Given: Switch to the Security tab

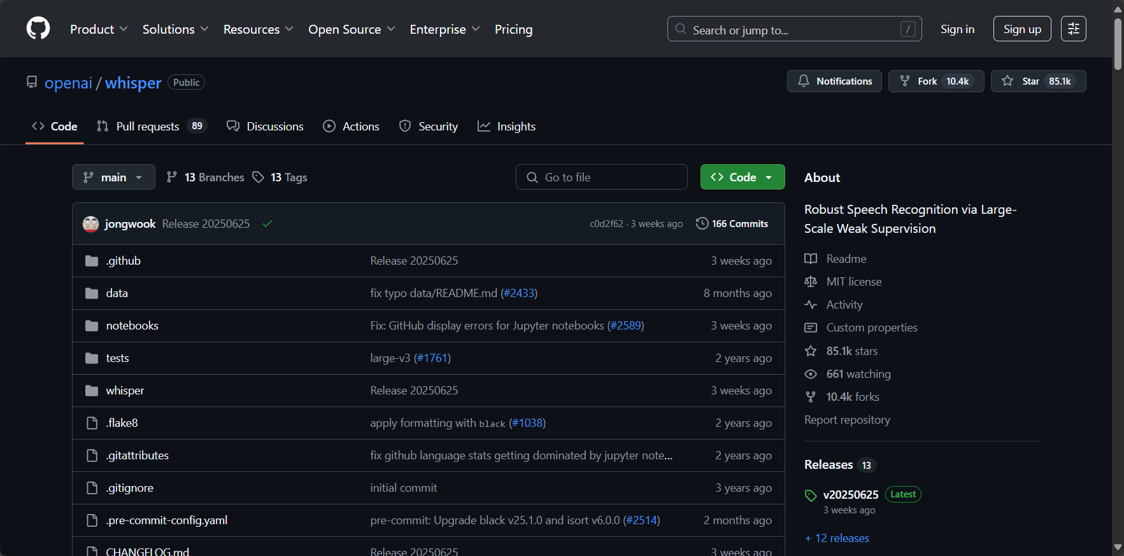Looking at the screenshot, I should [x=429, y=126].
